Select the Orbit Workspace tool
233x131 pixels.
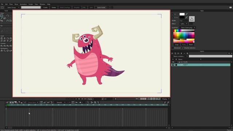click(x=11, y=51)
